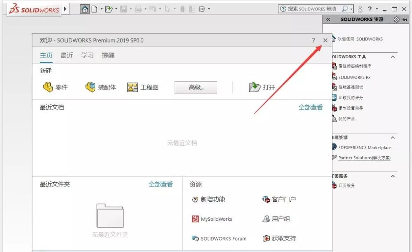Viewport: 412px width, 252px height.
Task: Open Options via the toolbar gear icon
Action: 202,9
